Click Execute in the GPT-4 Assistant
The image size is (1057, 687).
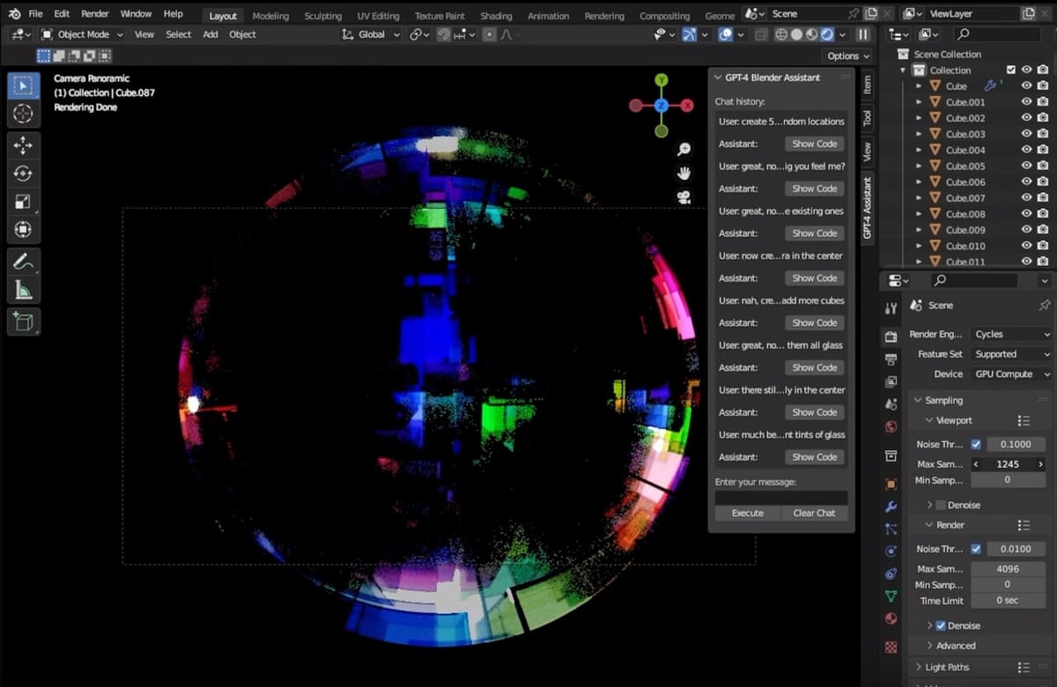(748, 513)
